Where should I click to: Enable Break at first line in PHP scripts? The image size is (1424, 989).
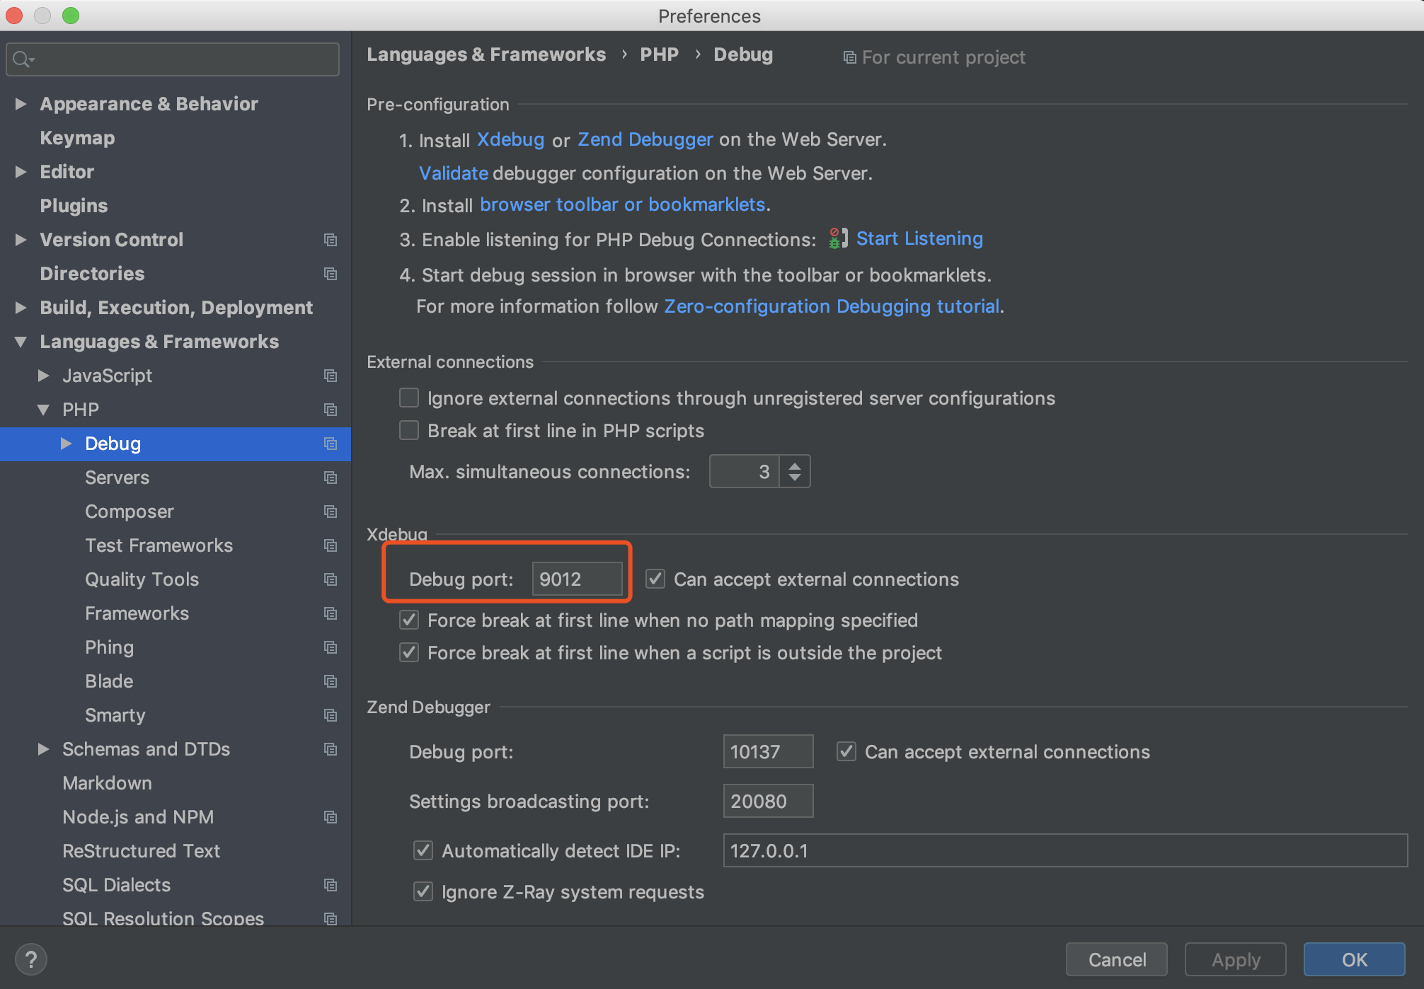point(409,430)
